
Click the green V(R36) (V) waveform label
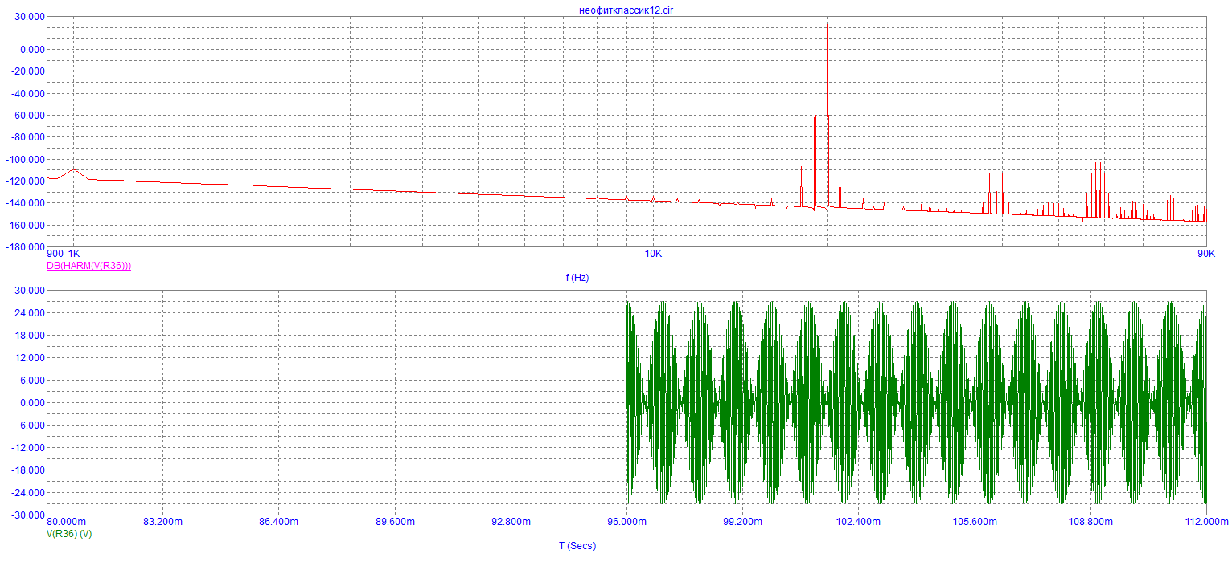coord(69,534)
